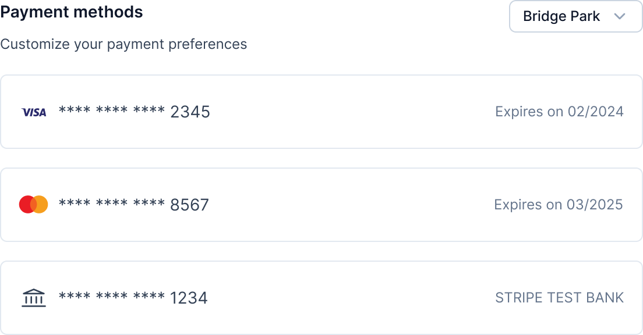Click the Visa logo icon
The image size is (643, 335).
pos(34,112)
